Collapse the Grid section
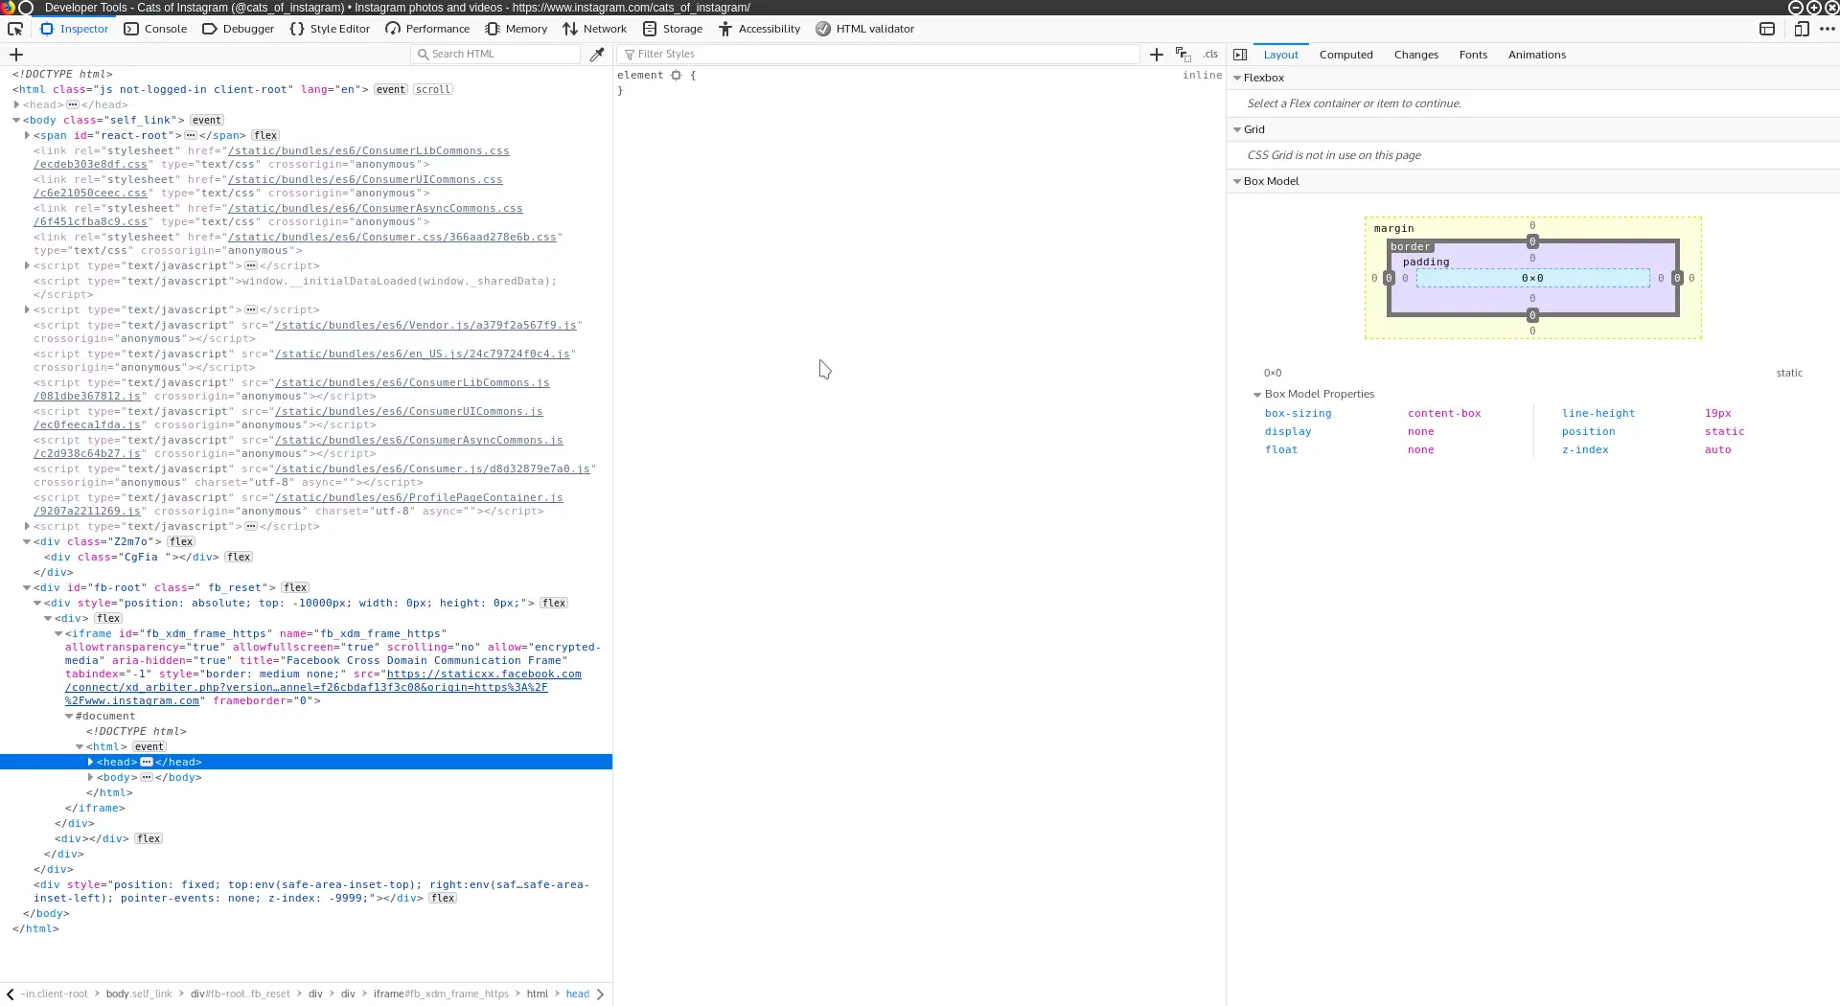Viewport: 1840px width, 1006px height. click(x=1237, y=129)
